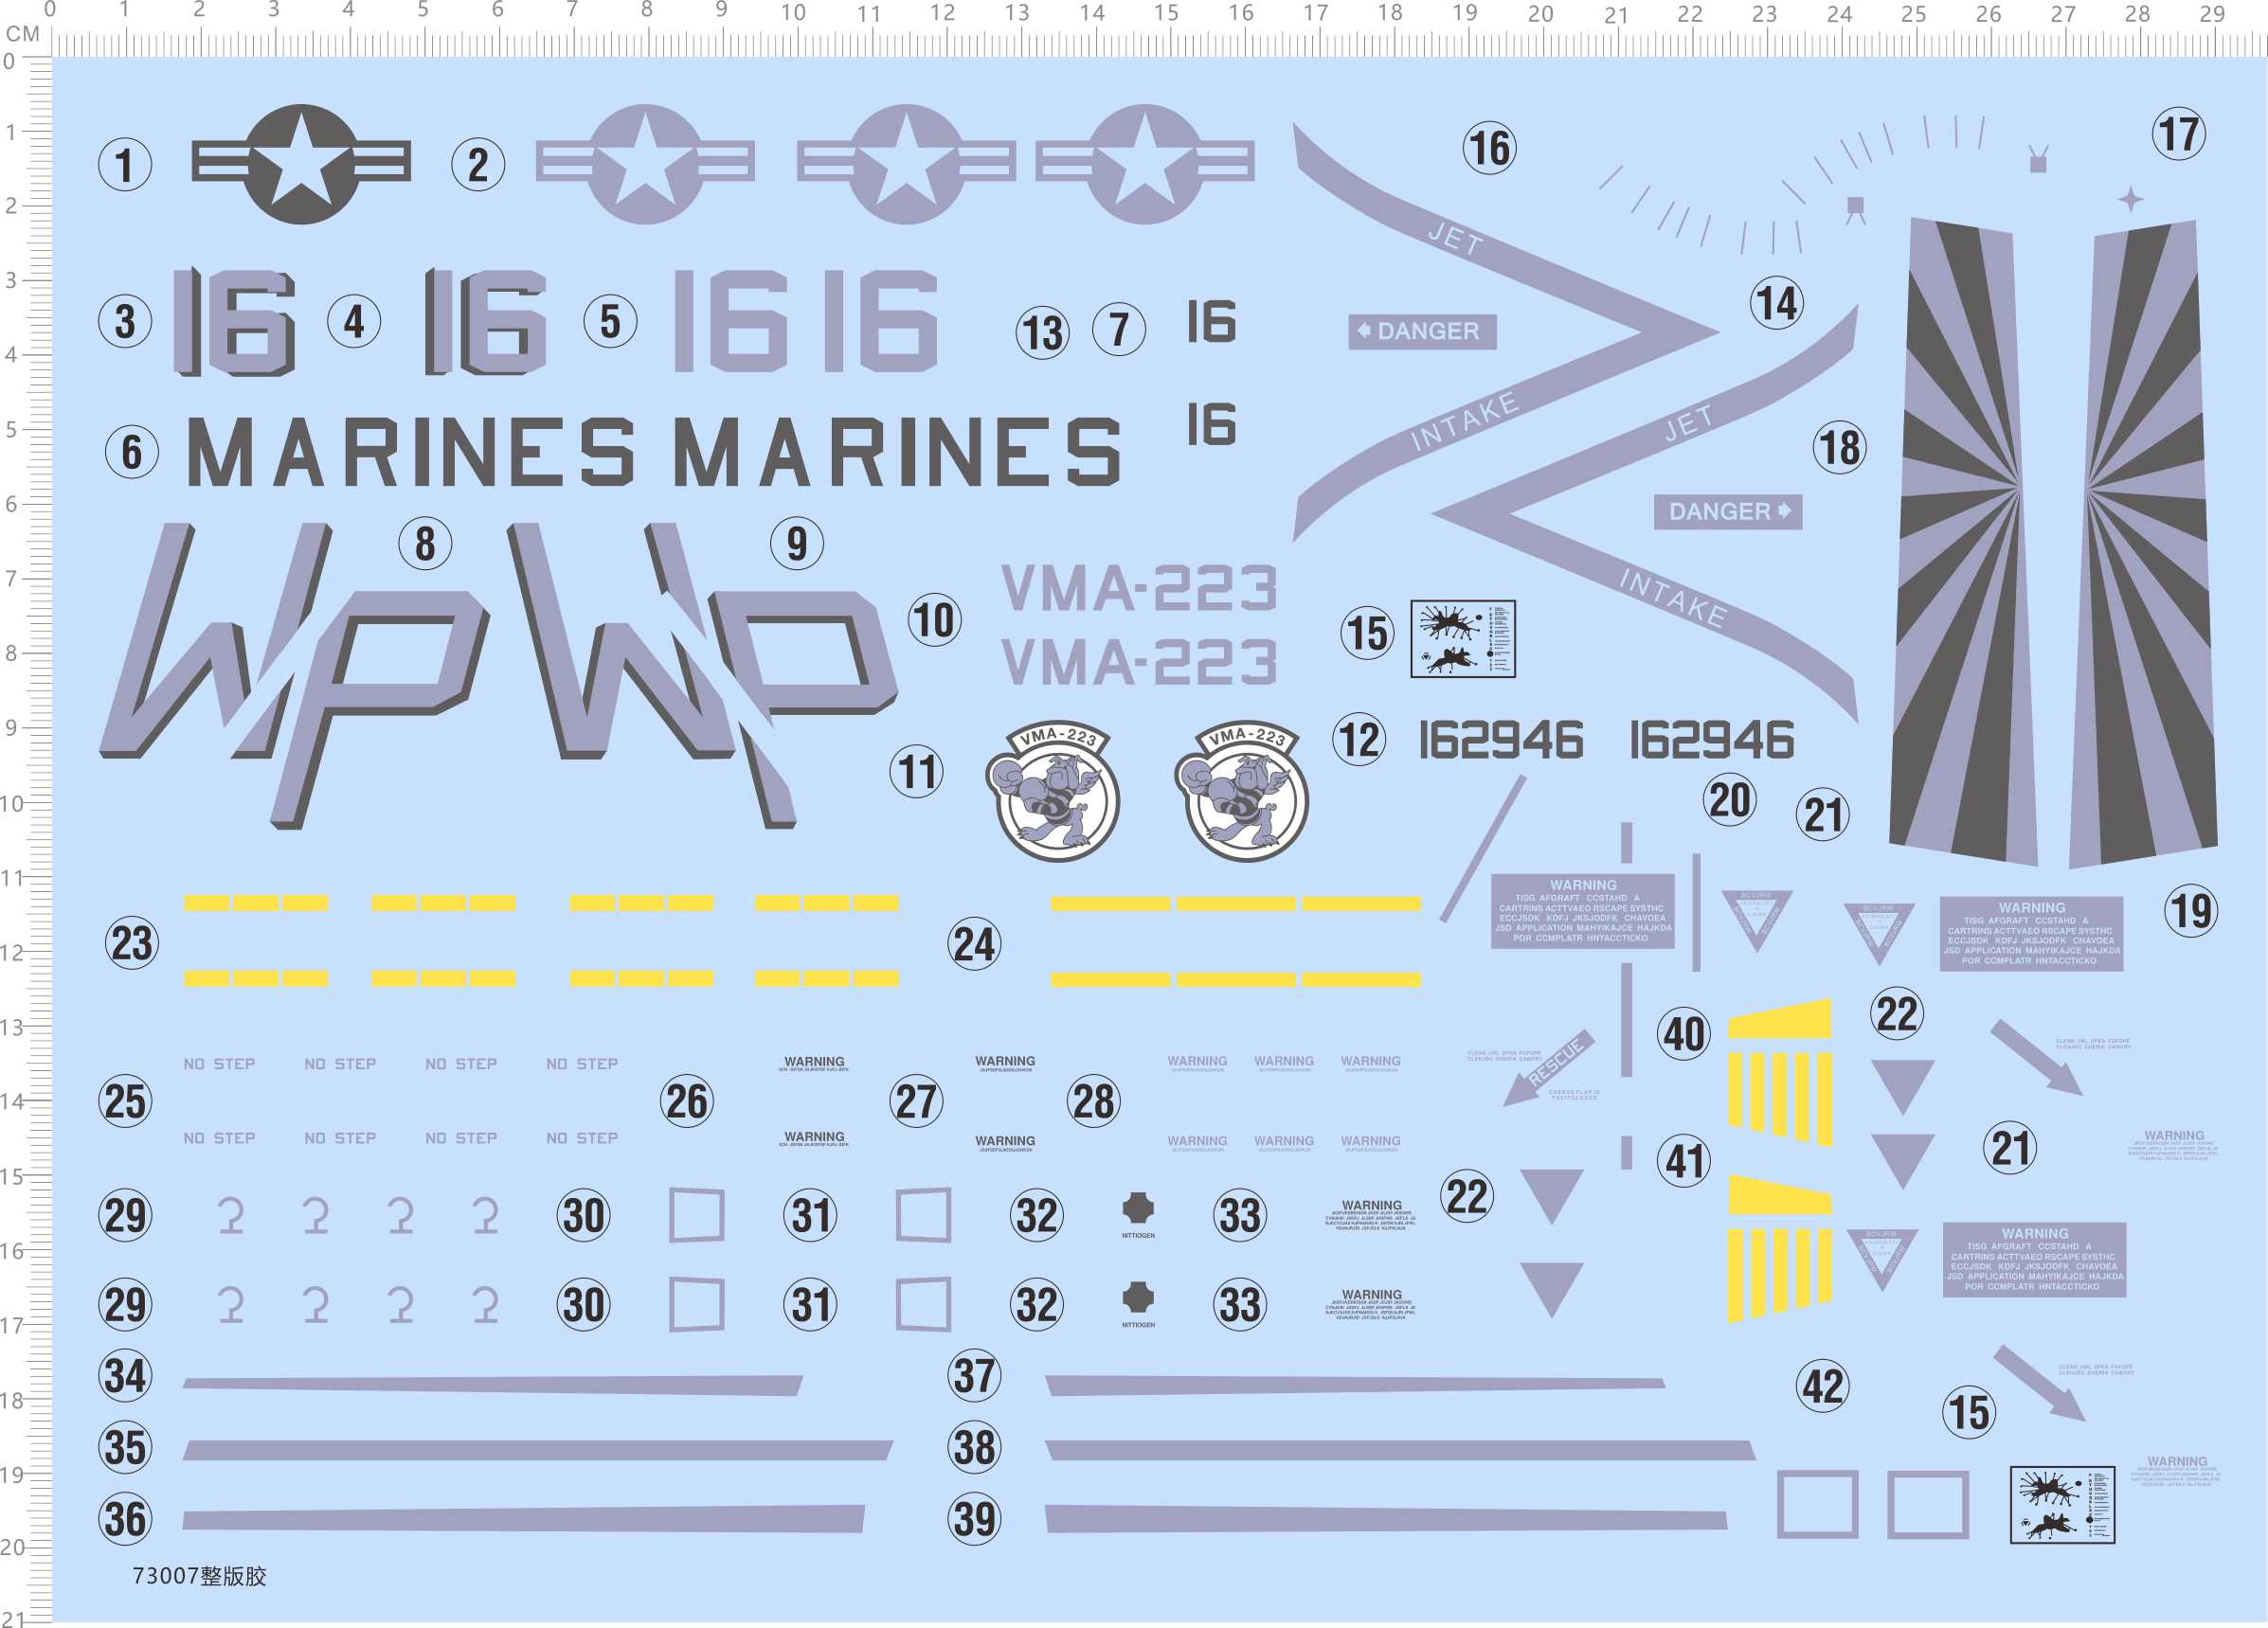This screenshot has width=2268, height=1628.
Task: Select the left sunburst-striped rudder panel
Action: (1960, 540)
